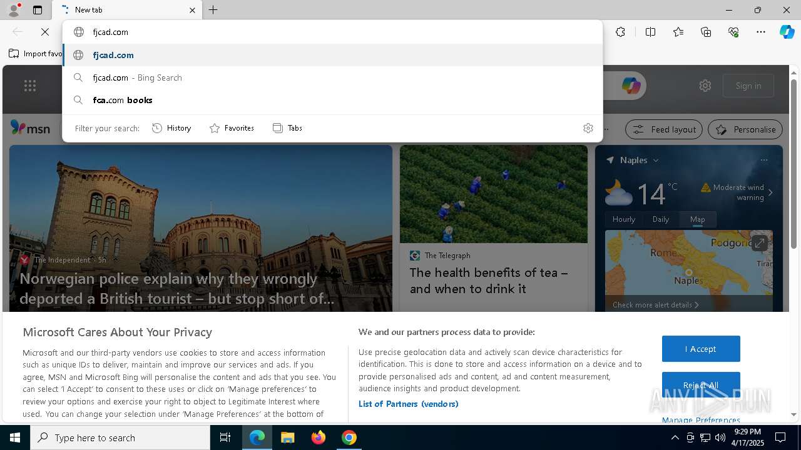Screen dimensions: 801x450
Task: Open Browser essentials heart icon
Action: tap(733, 32)
